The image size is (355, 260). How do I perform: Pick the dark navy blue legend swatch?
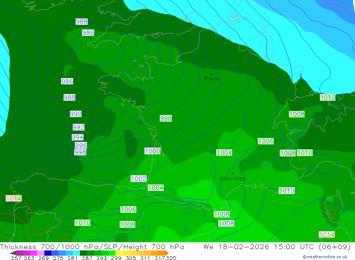pos(48,253)
